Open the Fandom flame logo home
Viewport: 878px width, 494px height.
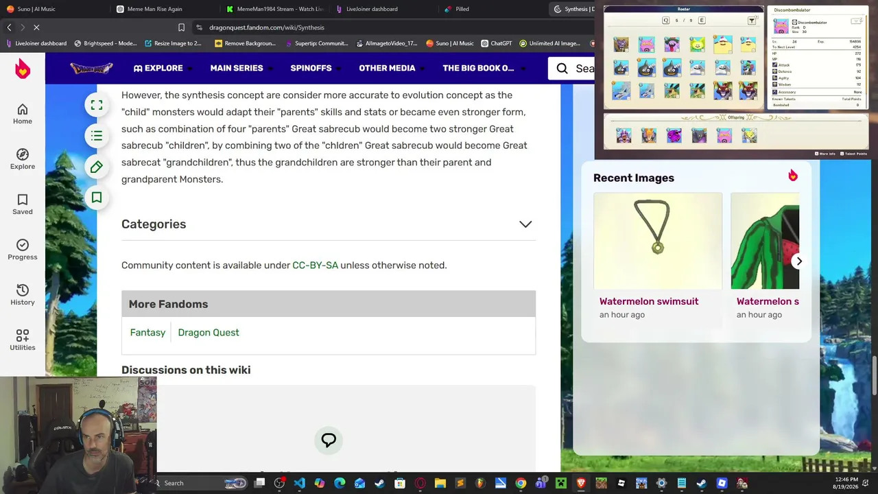pyautogui.click(x=23, y=69)
